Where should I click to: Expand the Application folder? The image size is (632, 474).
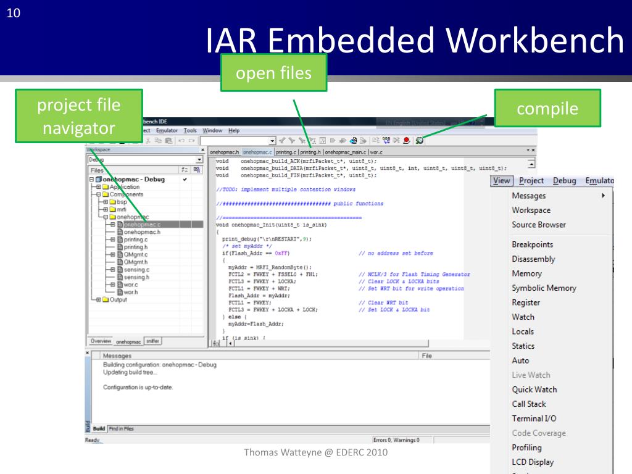coord(98,187)
